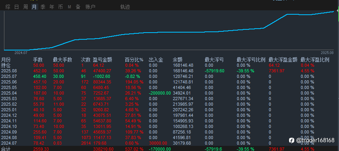Select the 2024.09 row label

tap(9, 132)
